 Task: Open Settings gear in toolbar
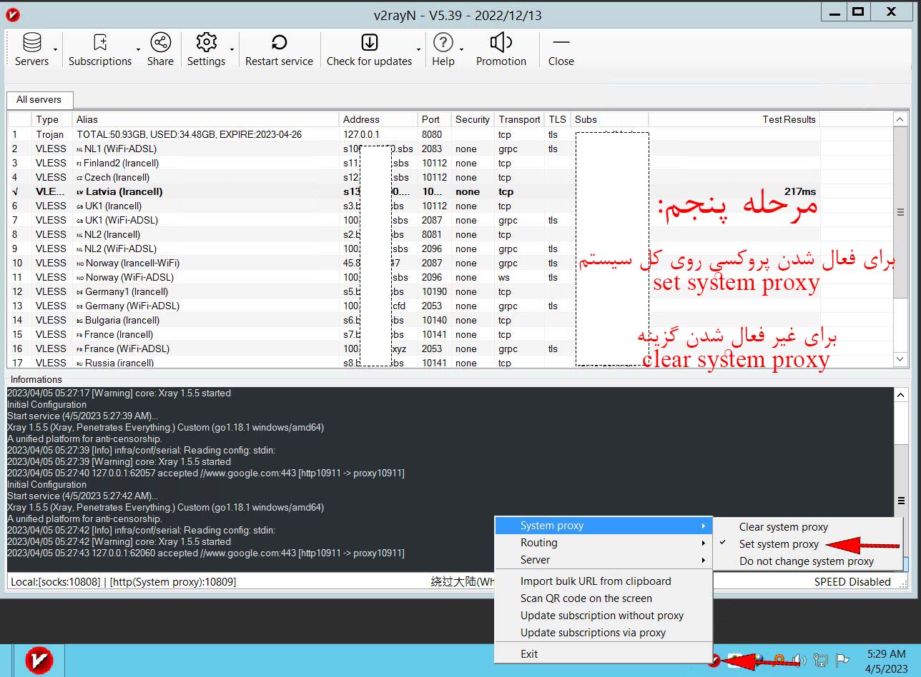[206, 43]
